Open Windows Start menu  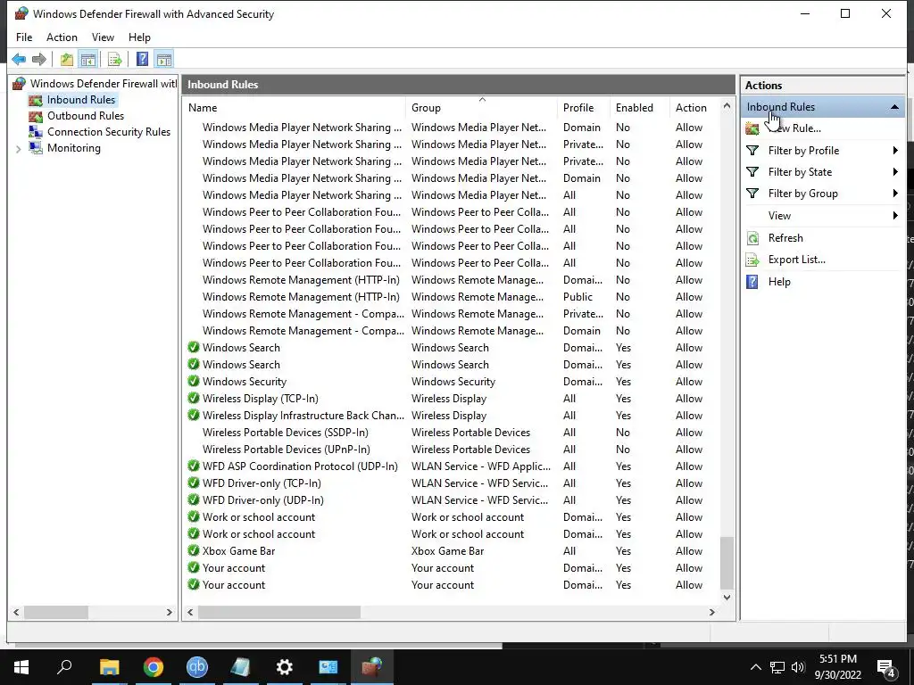(x=21, y=667)
